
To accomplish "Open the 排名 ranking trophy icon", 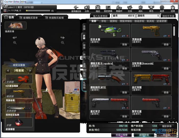I will [151, 7].
